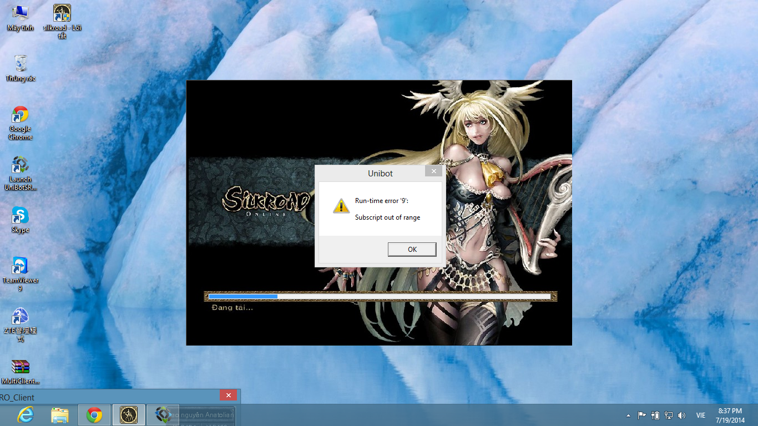The width and height of the screenshot is (758, 426).
Task: Click the Unibot dialog title text
Action: tap(380, 174)
